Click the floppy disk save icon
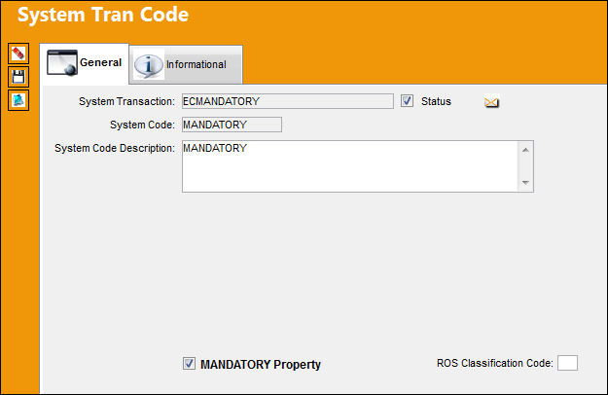 pyautogui.click(x=18, y=77)
